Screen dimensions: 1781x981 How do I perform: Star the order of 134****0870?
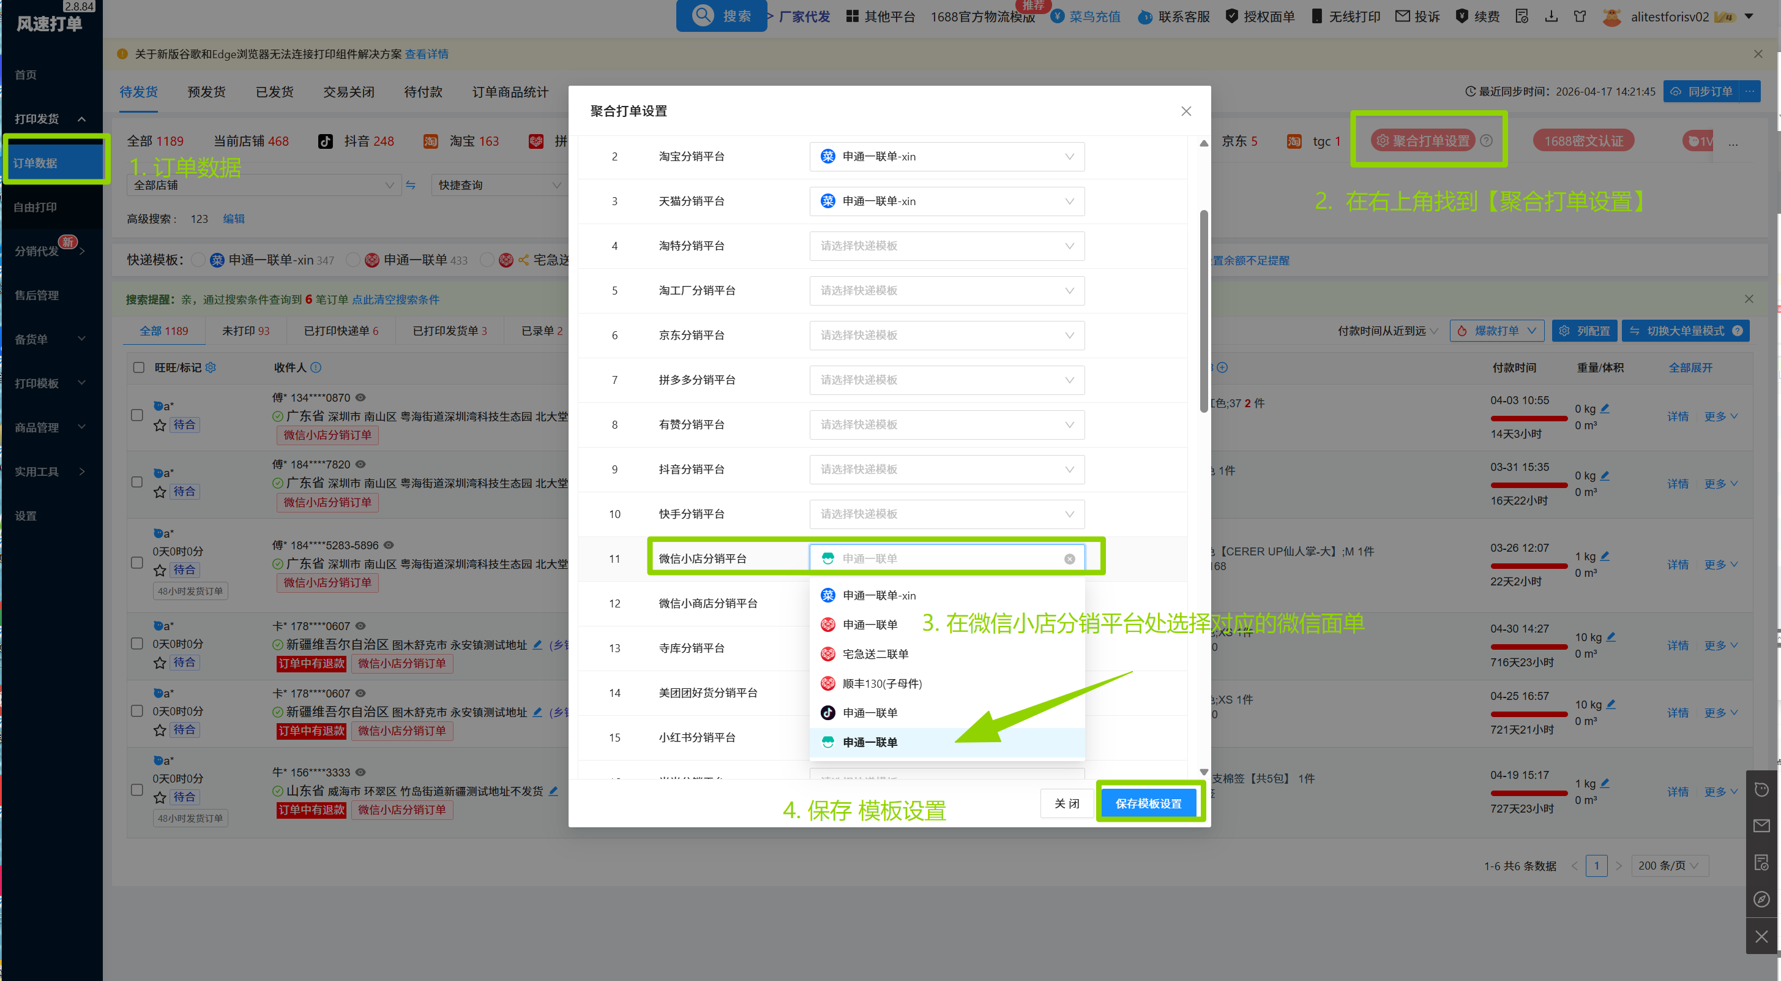[x=160, y=425]
